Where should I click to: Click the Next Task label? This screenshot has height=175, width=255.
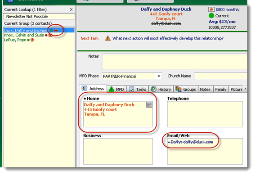pos(89,38)
